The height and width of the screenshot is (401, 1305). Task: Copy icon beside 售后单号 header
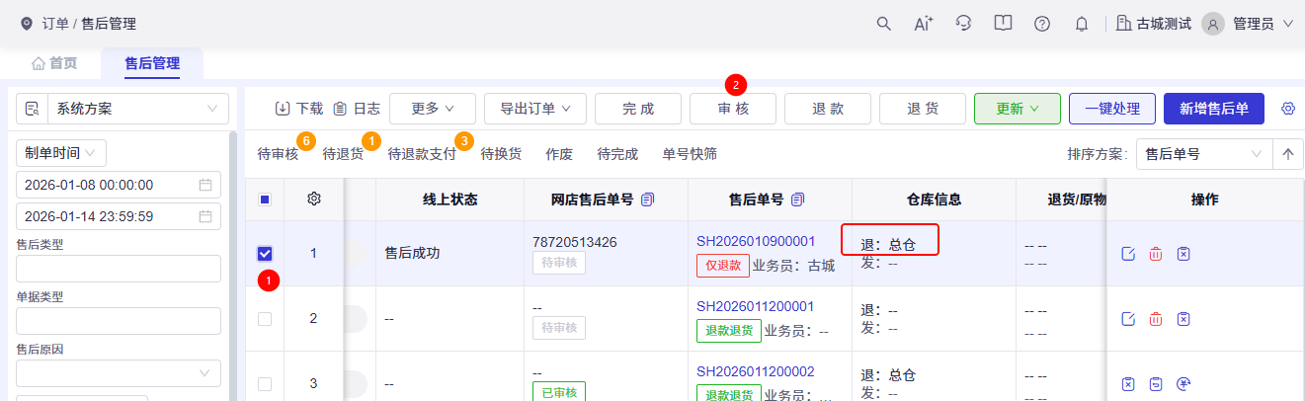798,200
